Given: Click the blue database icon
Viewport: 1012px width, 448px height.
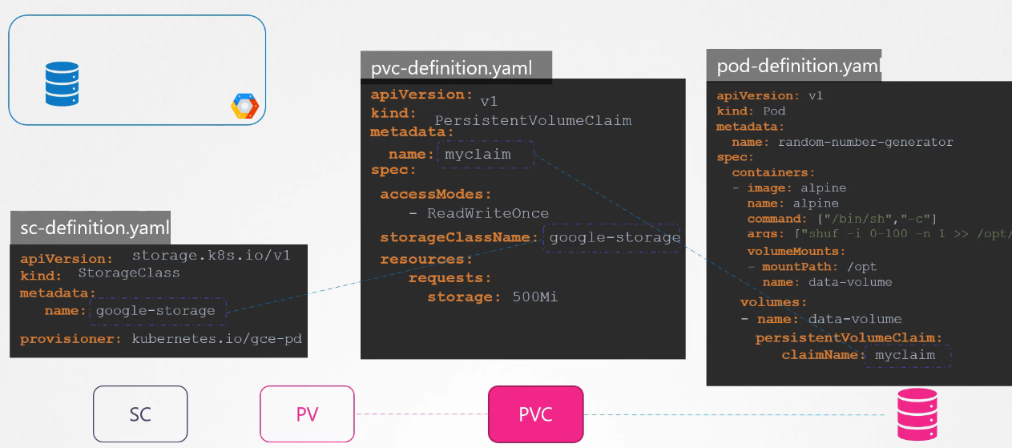Looking at the screenshot, I should (x=62, y=86).
